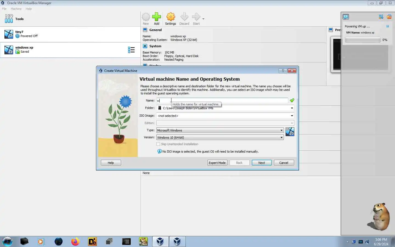The width and height of the screenshot is (395, 247).
Task: Click Next in Create Virtual Machine dialog
Action: (262, 163)
